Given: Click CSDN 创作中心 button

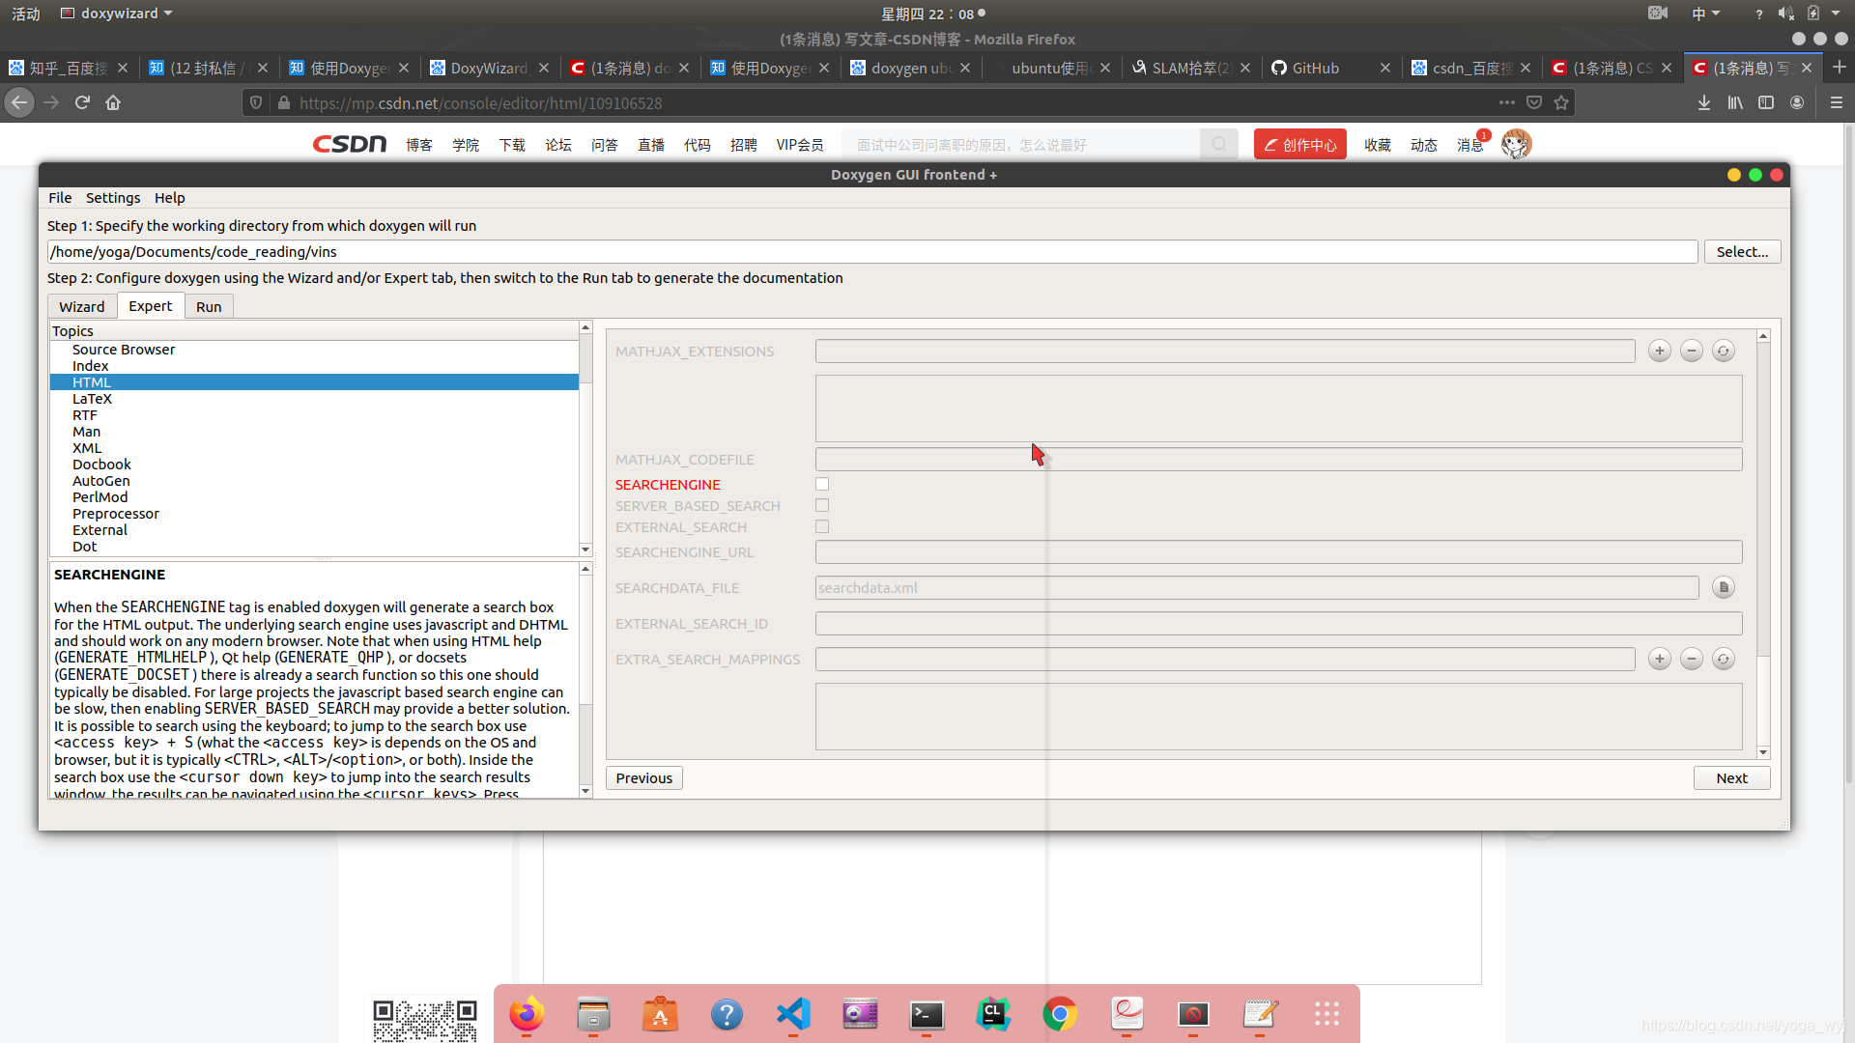Looking at the screenshot, I should click(x=1300, y=144).
